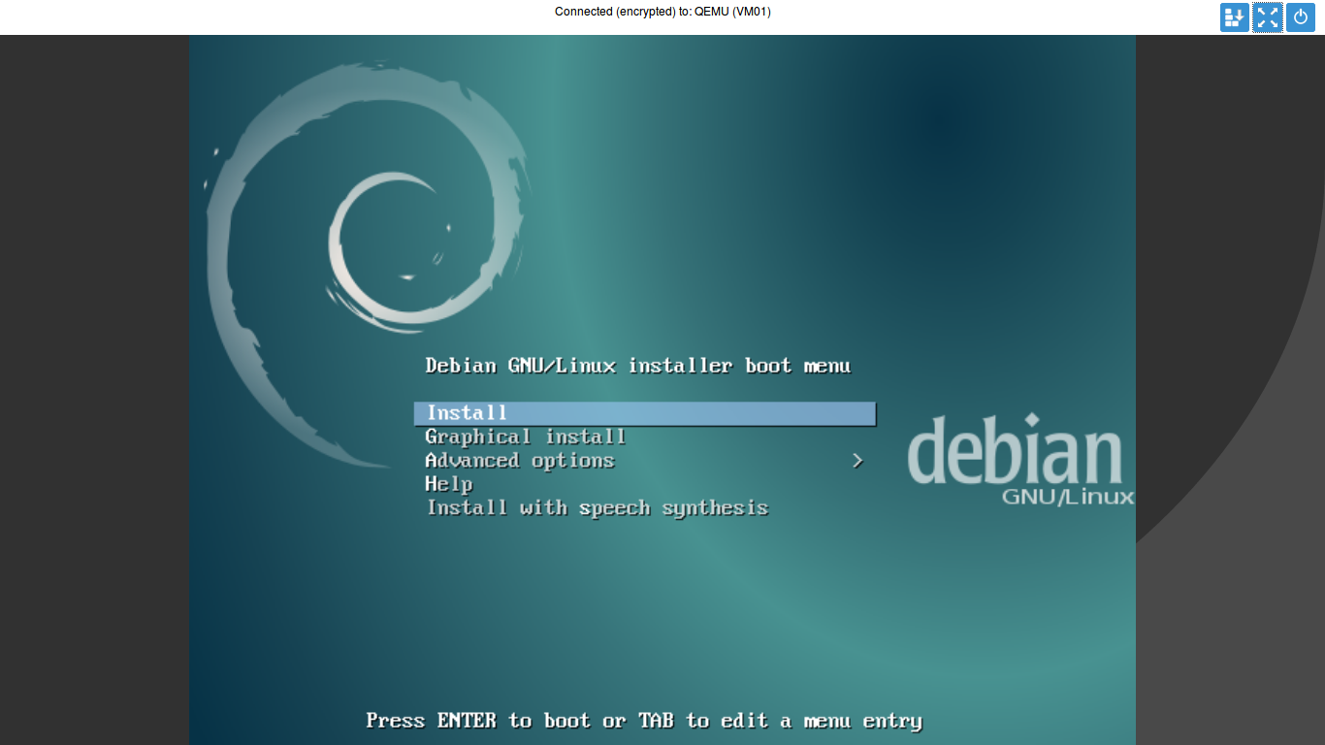
Task: Click the power/disconnect icon
Action: 1301,17
